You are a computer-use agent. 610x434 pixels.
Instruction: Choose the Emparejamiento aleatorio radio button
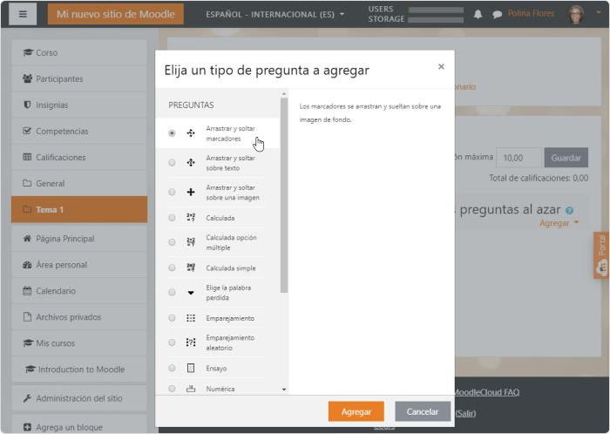pyautogui.click(x=172, y=342)
